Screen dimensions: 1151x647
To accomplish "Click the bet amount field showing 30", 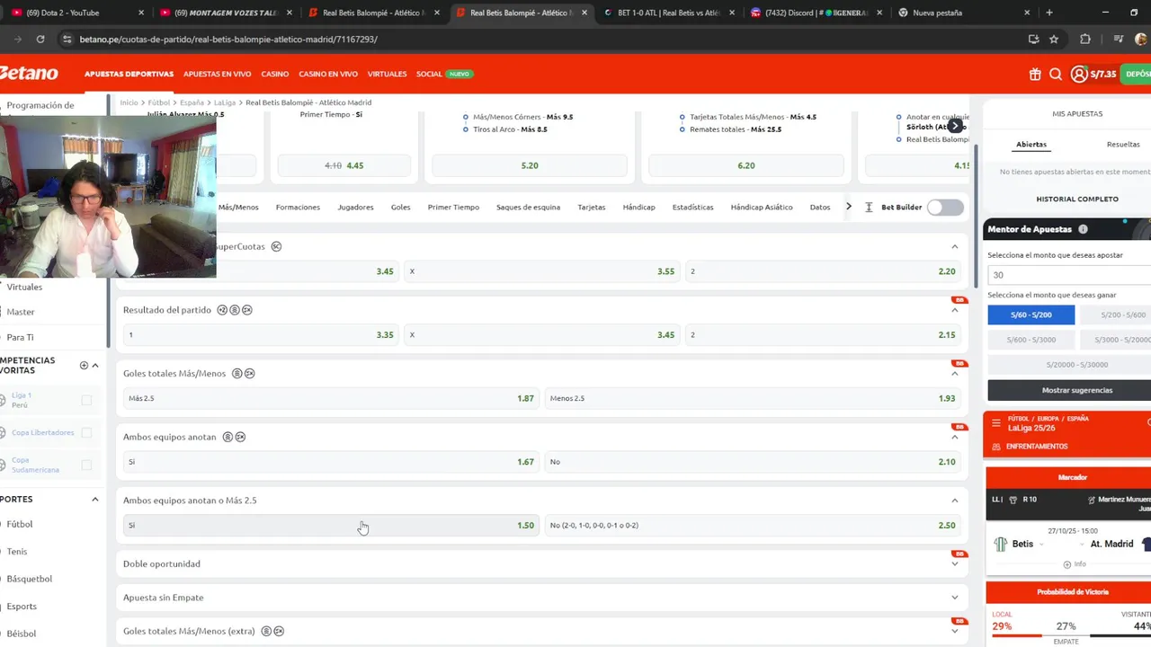I will (x=1069, y=275).
